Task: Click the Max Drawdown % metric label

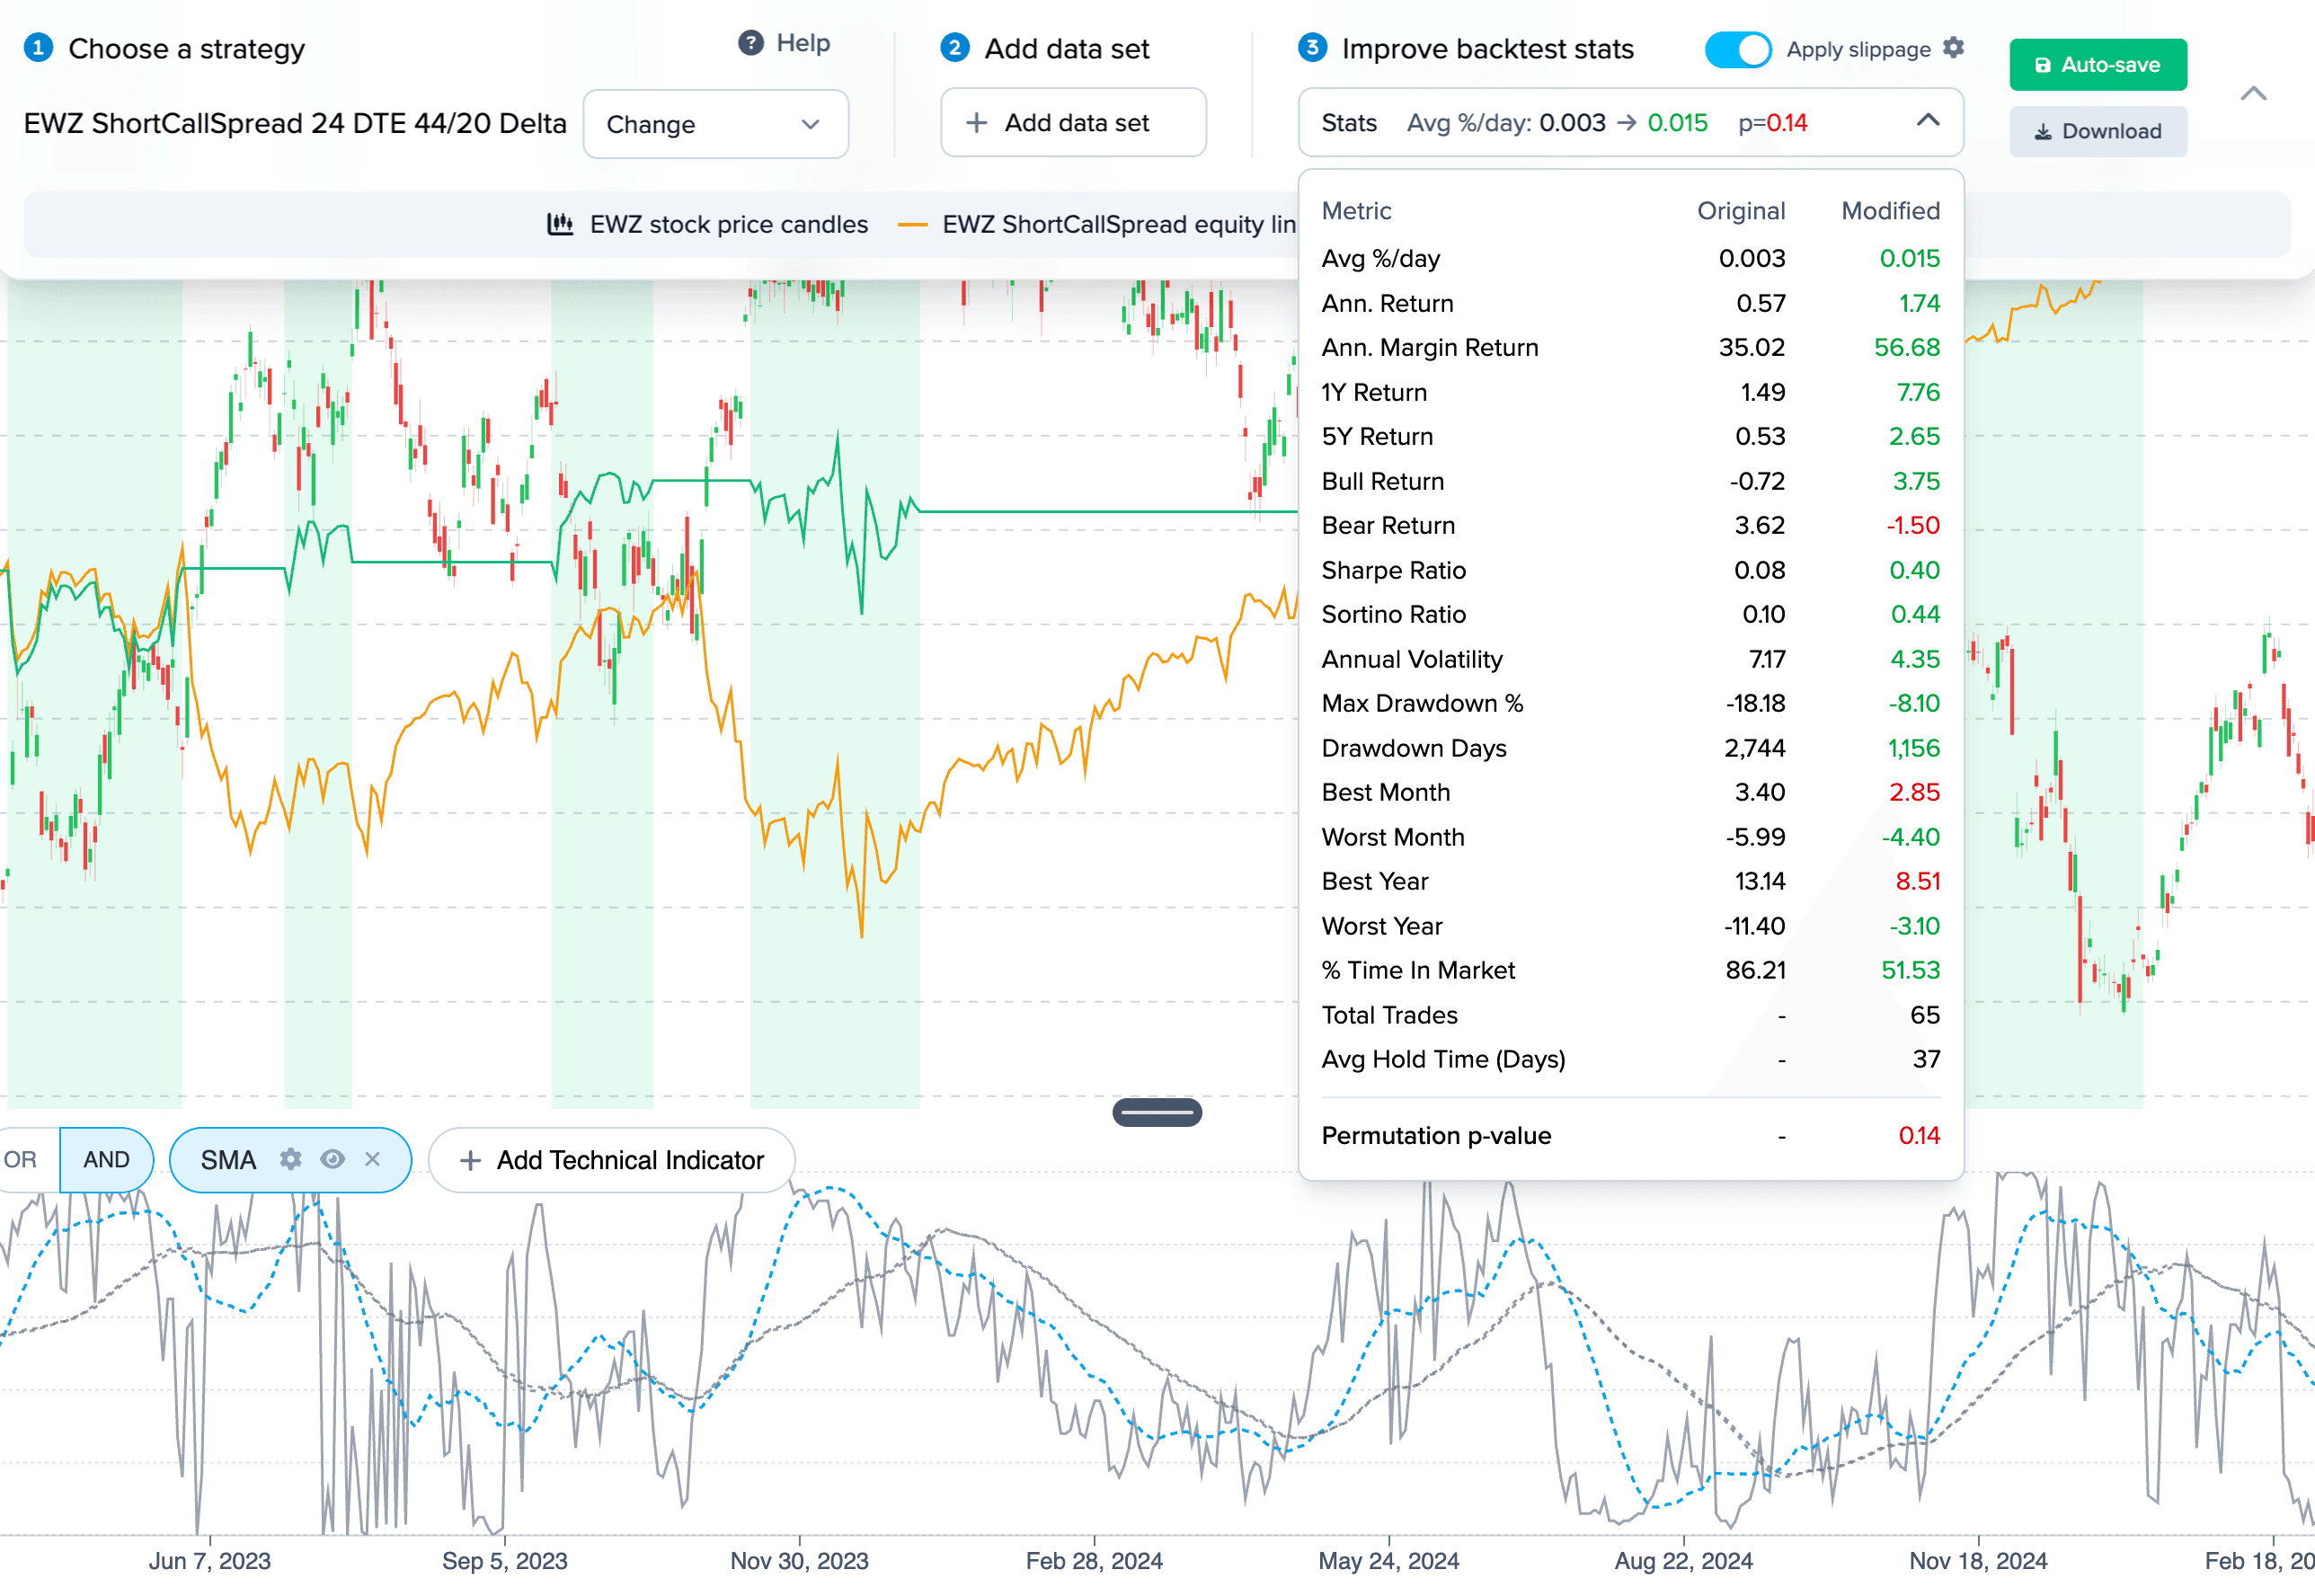Action: 1422,703
